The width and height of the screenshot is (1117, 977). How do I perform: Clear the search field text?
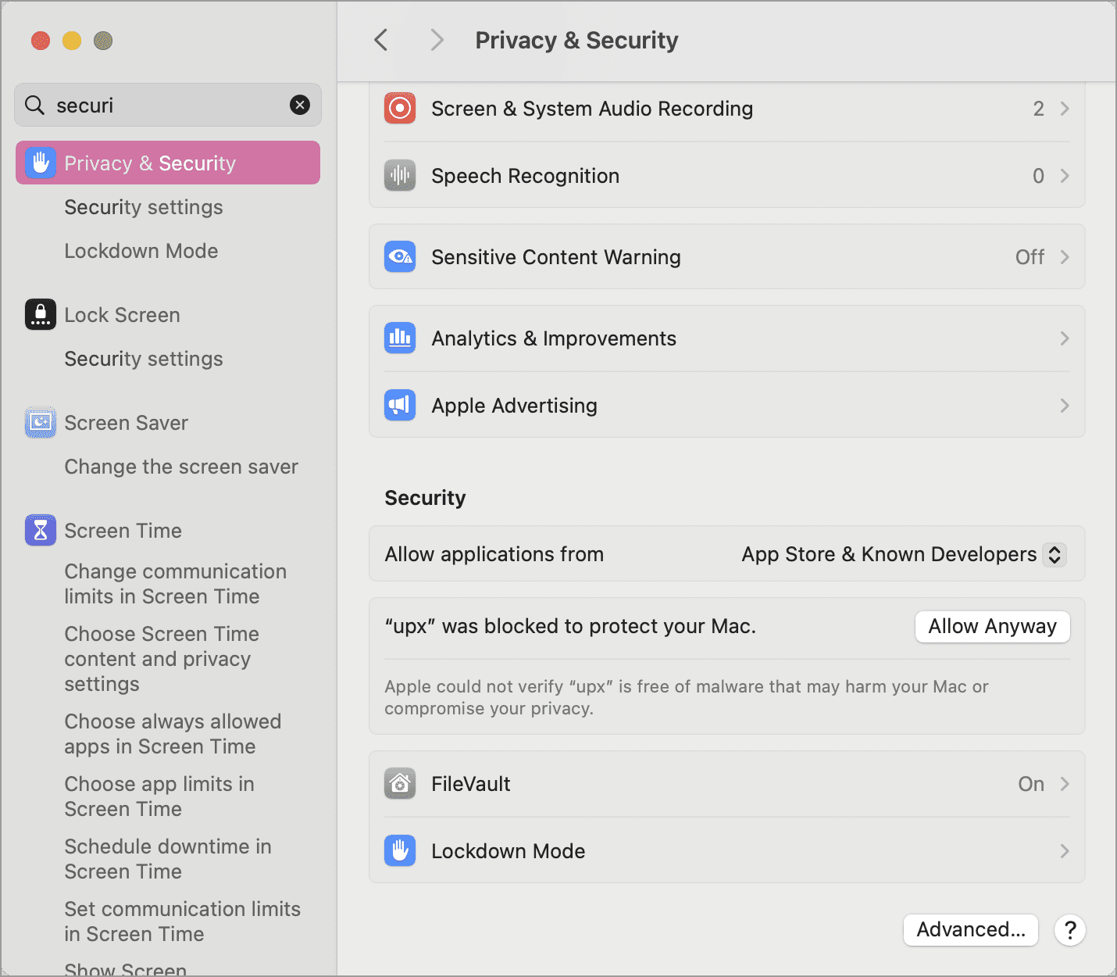[x=300, y=105]
